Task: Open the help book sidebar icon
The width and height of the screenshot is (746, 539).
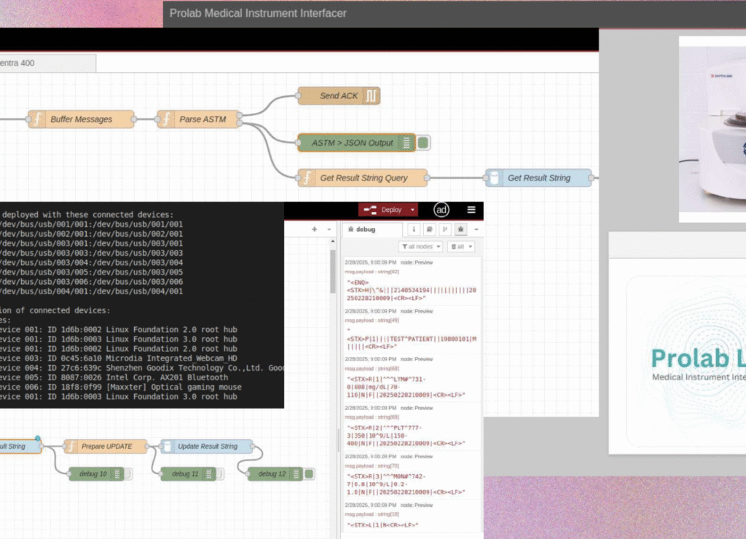Action: pyautogui.click(x=430, y=229)
